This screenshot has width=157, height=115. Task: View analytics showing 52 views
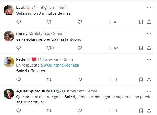pos(113,48)
